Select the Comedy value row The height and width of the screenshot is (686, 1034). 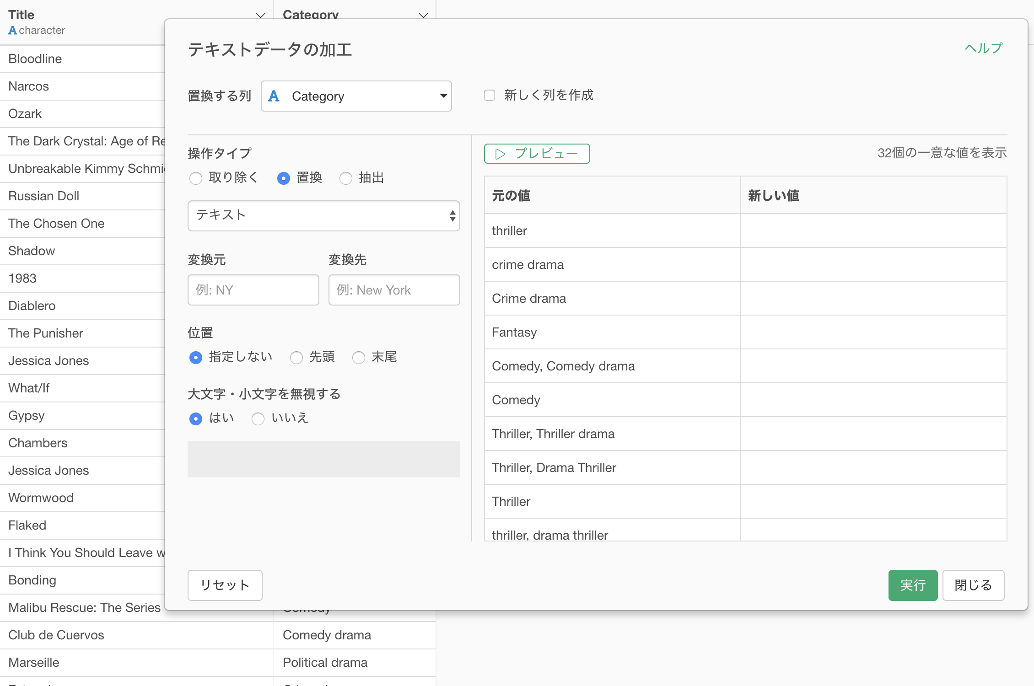click(745, 400)
